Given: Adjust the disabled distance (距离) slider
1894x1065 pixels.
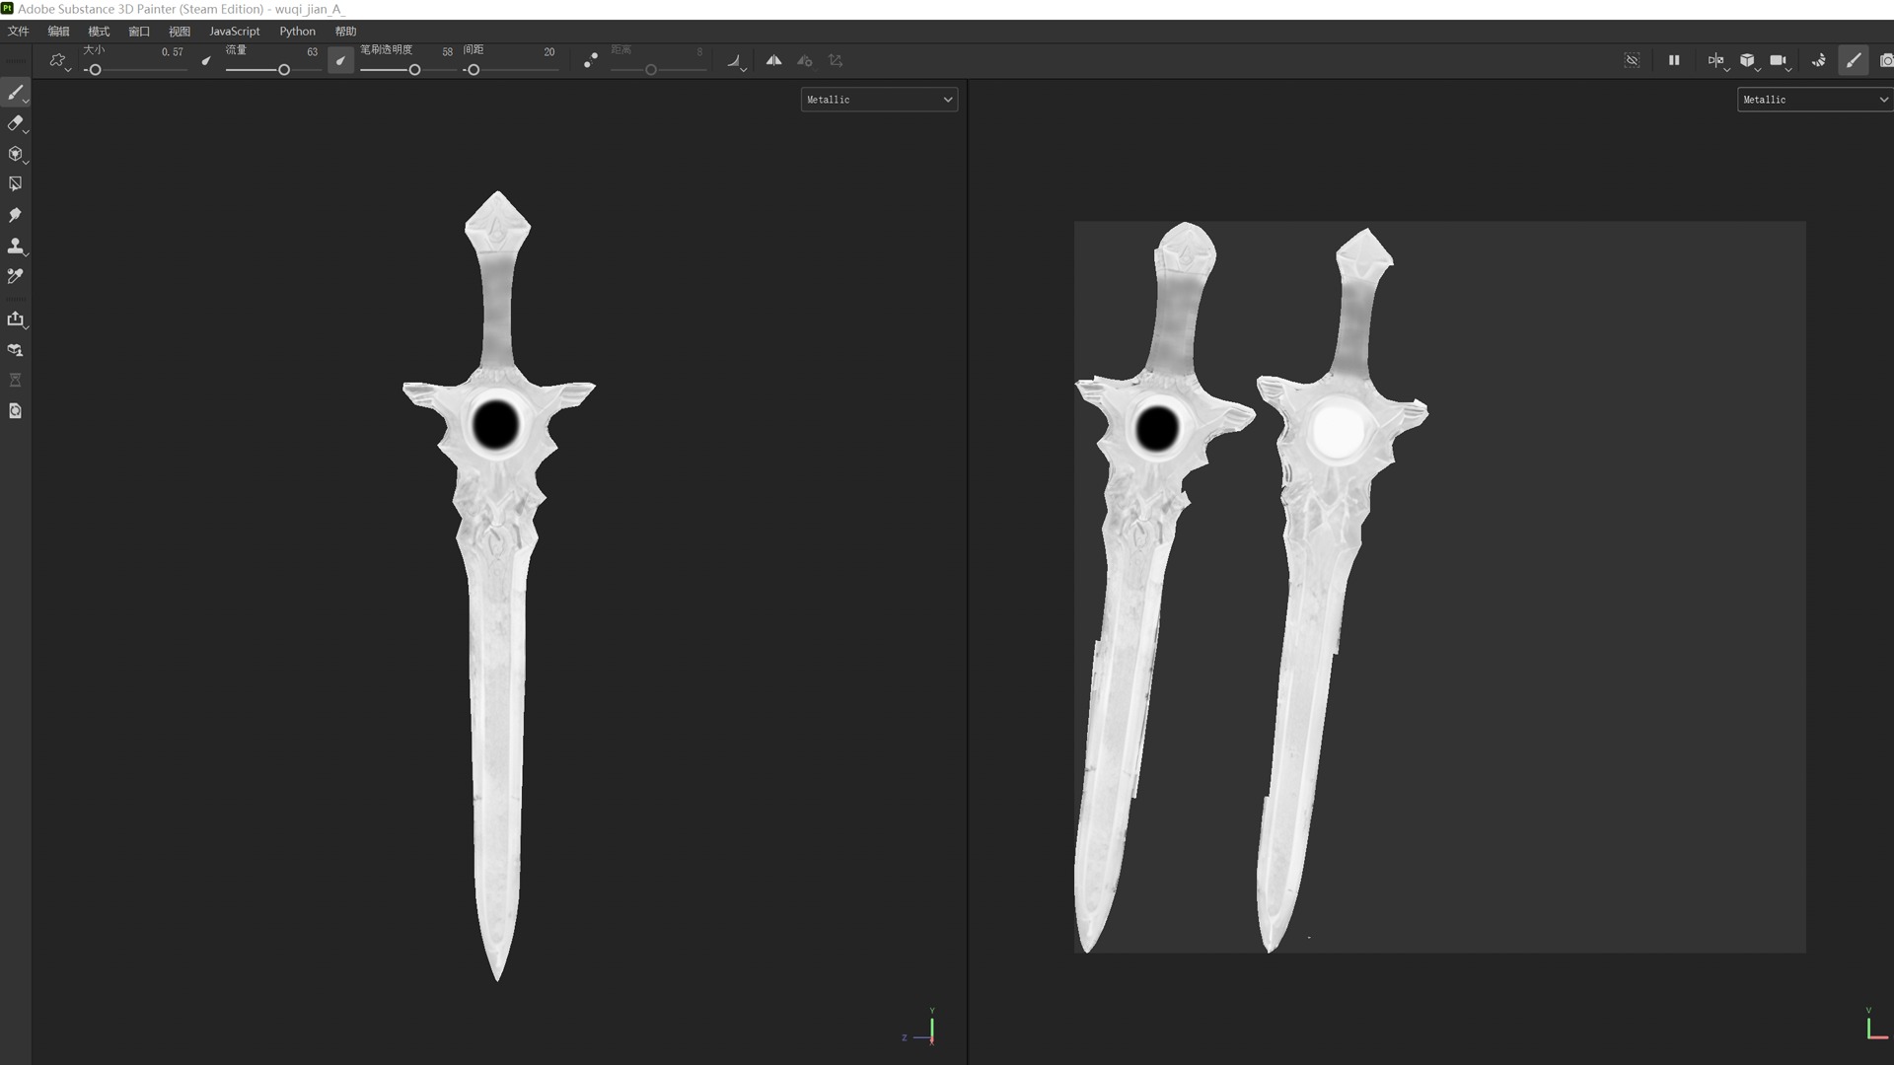Looking at the screenshot, I should (658, 70).
